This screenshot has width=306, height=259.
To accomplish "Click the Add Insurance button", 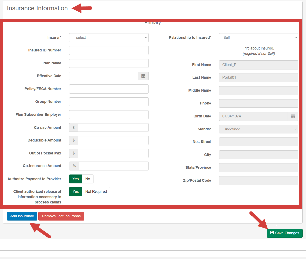I will tap(22, 216).
